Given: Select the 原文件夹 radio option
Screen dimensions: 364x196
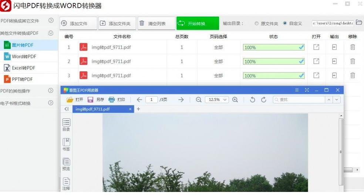Looking at the screenshot, I should click(257, 23).
